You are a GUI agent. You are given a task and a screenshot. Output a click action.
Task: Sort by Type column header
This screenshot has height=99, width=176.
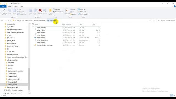(80, 24)
